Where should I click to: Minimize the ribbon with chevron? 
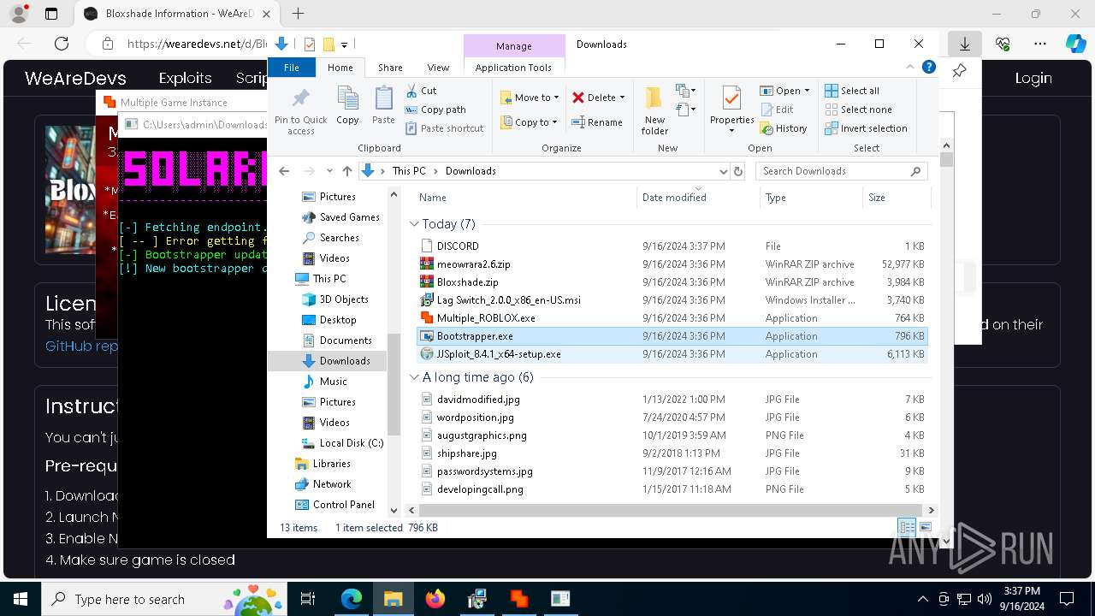[x=911, y=67]
